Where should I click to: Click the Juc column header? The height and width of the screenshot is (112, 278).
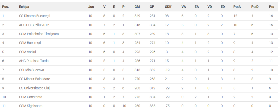[91, 7]
